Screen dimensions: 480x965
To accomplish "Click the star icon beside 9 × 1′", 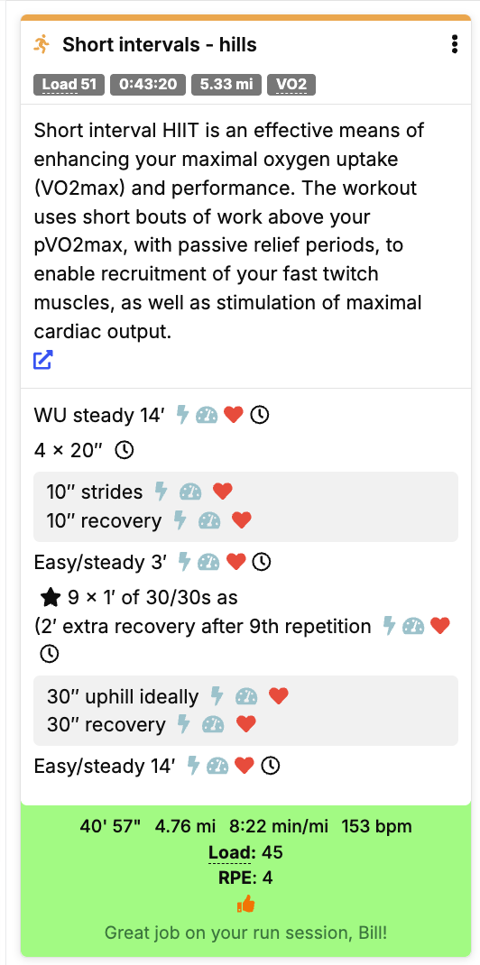I will pyautogui.click(x=50, y=596).
